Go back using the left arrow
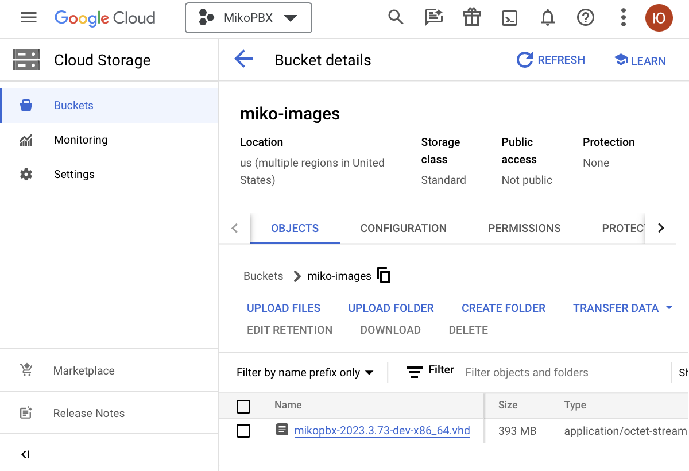The width and height of the screenshot is (689, 471). click(243, 60)
